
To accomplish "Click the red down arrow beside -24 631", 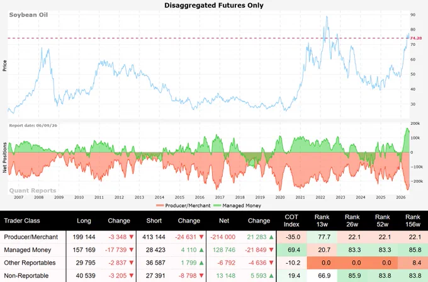I will [x=201, y=237].
